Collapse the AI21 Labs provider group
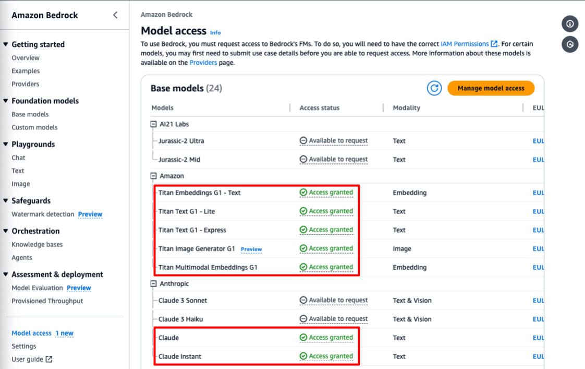Viewport: 585px width, 369px height. tap(154, 124)
